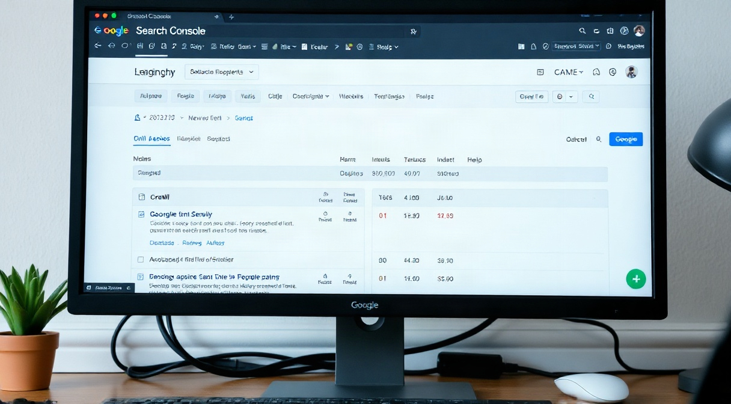The image size is (731, 404).
Task: Select the underlined active tab above the table
Action: pyautogui.click(x=151, y=139)
